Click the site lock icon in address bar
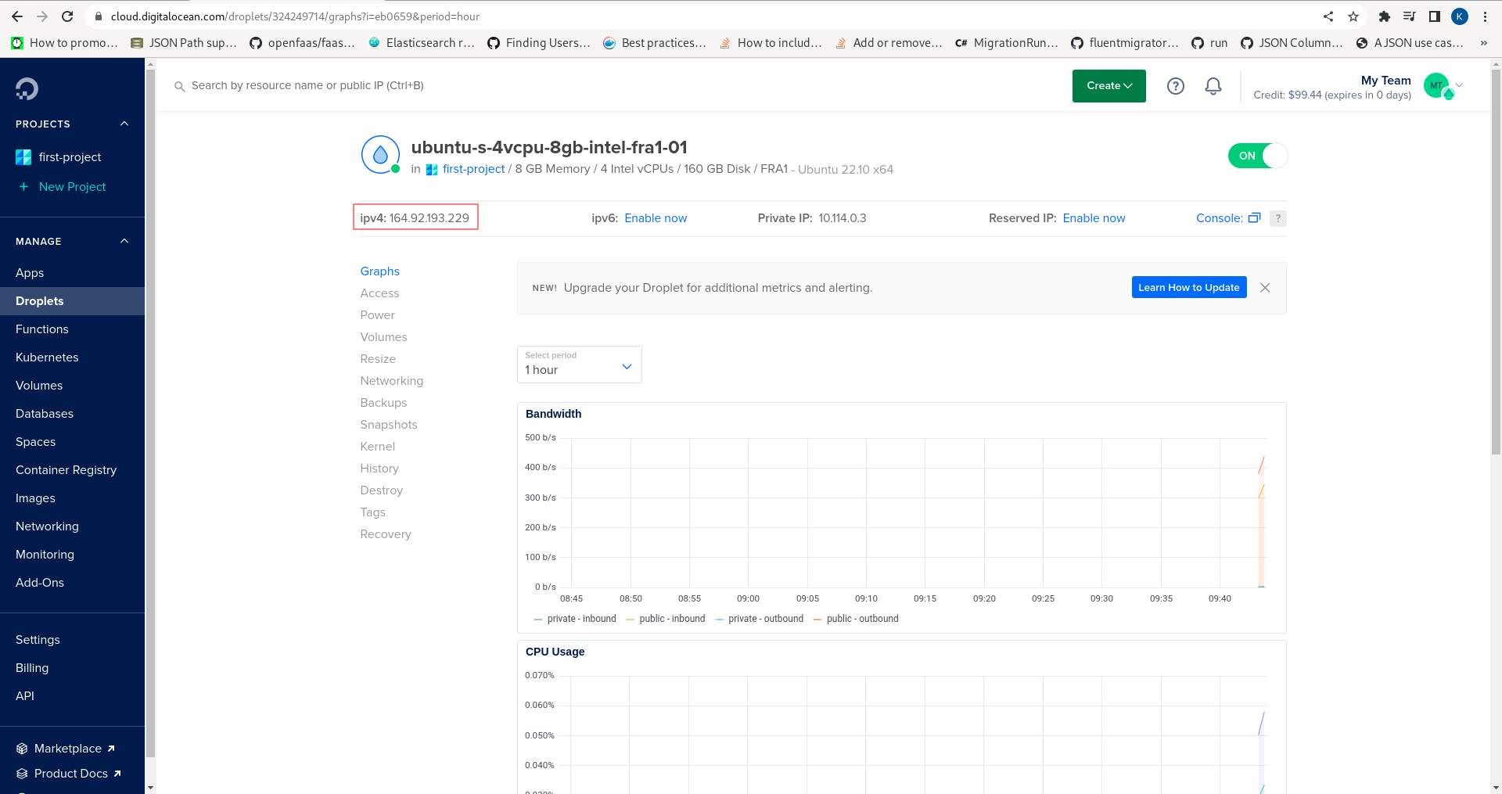This screenshot has width=1502, height=794. tap(98, 16)
